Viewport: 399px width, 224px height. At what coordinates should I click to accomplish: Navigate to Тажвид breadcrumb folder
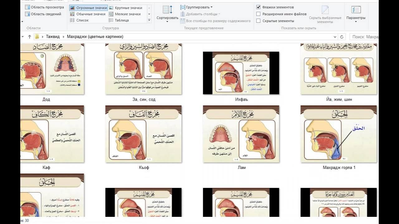point(53,37)
